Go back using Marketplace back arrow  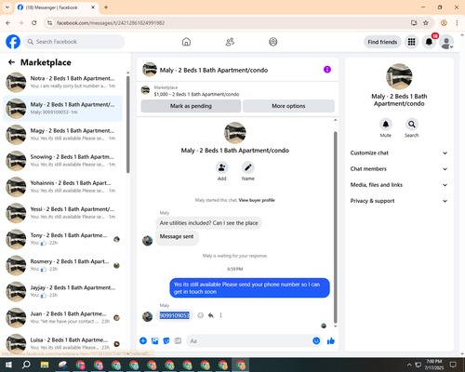11,62
